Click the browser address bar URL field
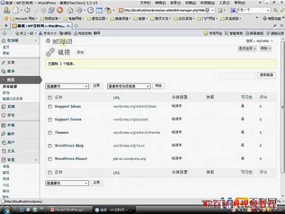Viewport: 285px width, 214px height. [166, 10]
